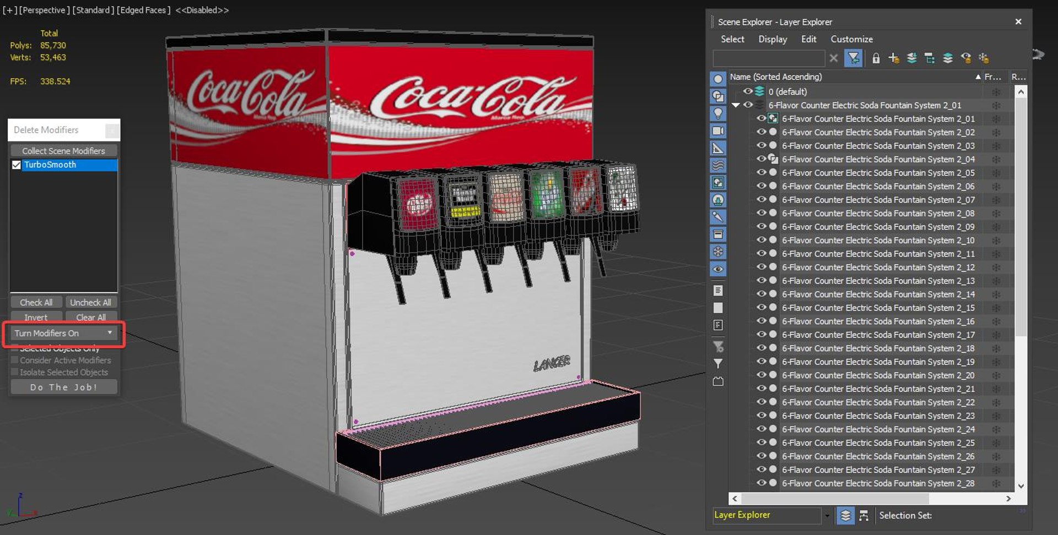Hide object Soda Fountain System 2_12
1058x535 pixels.
(x=762, y=267)
